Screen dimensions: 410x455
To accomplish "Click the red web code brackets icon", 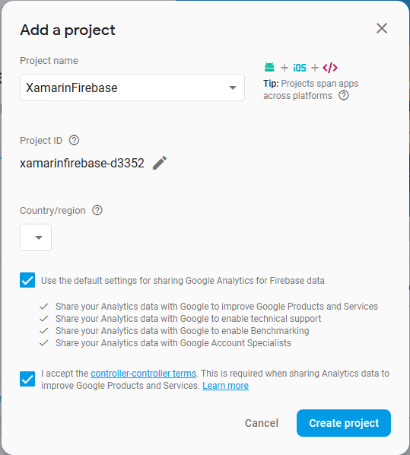I will point(330,68).
